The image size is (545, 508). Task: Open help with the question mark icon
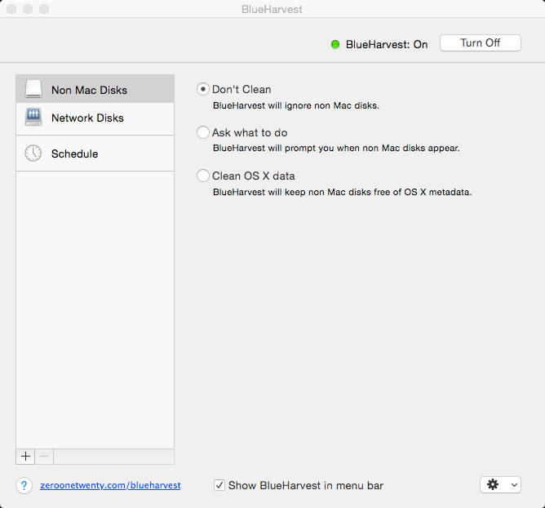point(24,485)
